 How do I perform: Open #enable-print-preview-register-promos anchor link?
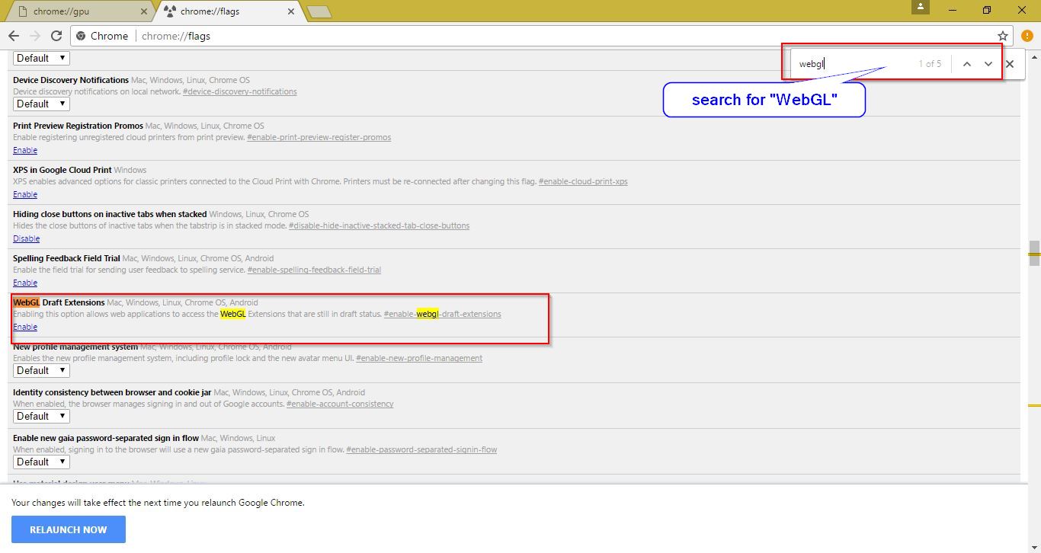(319, 137)
